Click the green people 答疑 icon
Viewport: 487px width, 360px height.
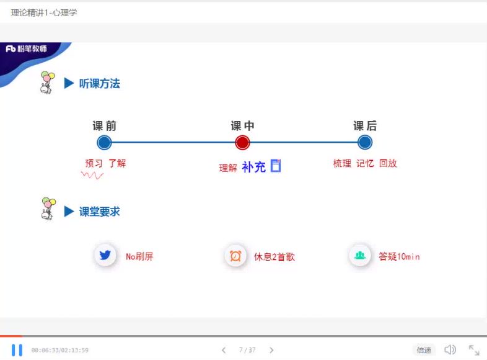(360, 256)
